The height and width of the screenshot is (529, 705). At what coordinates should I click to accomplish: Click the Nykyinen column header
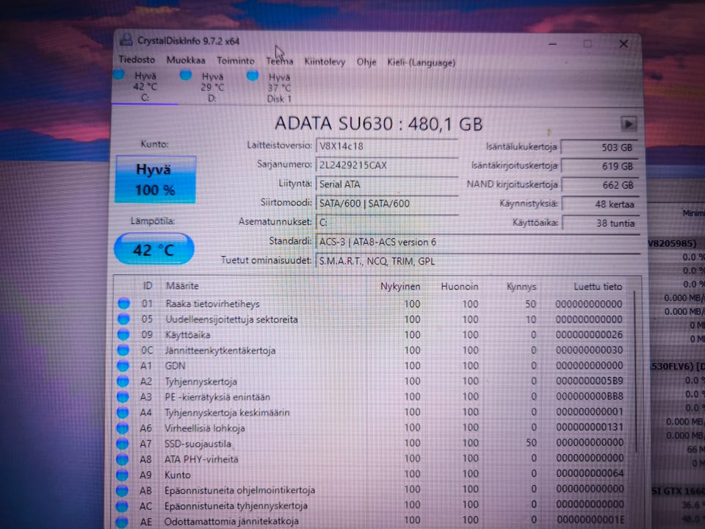click(x=400, y=286)
